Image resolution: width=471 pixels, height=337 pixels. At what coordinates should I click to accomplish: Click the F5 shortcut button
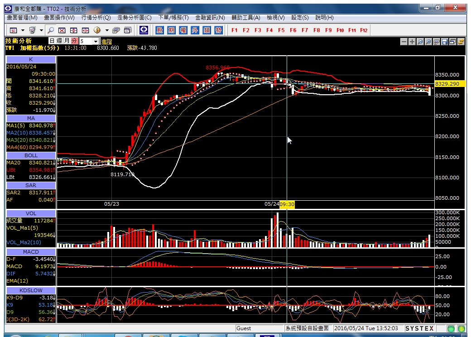[x=281, y=30]
